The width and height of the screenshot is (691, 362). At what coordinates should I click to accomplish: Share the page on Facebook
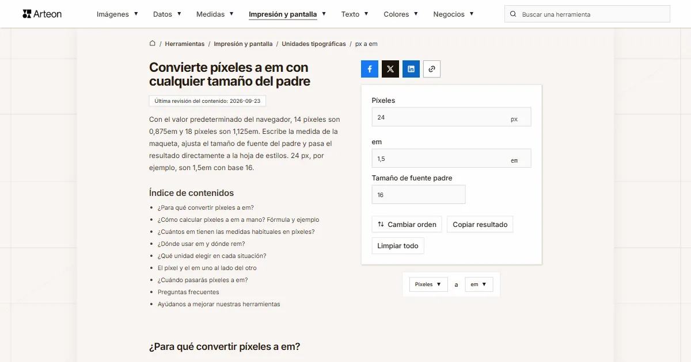[370, 69]
